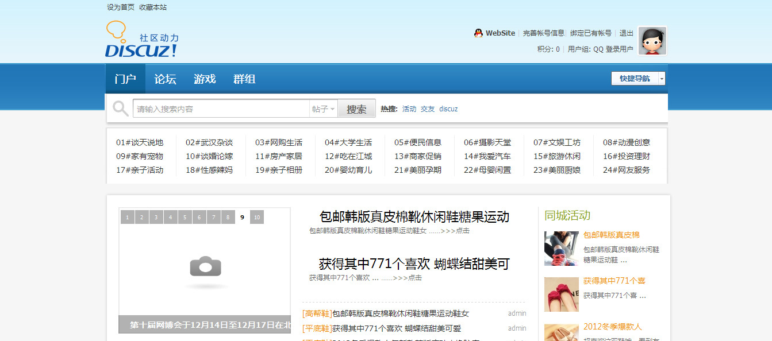Open the user avatar picture

tap(652, 41)
